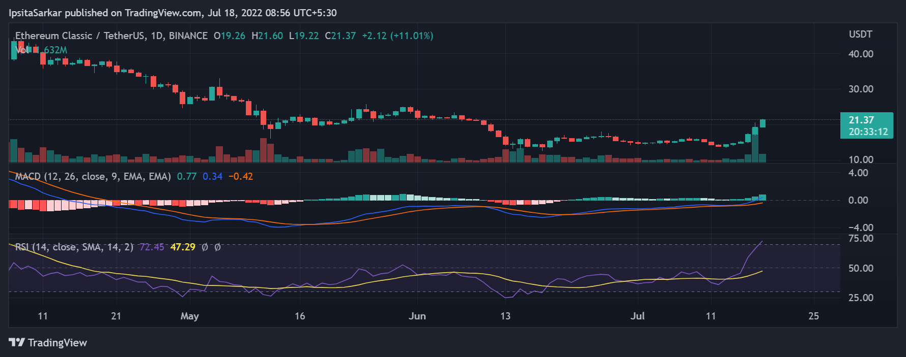The image size is (906, 357).
Task: Click the latest green candle at the chart's right end
Action: [762, 123]
